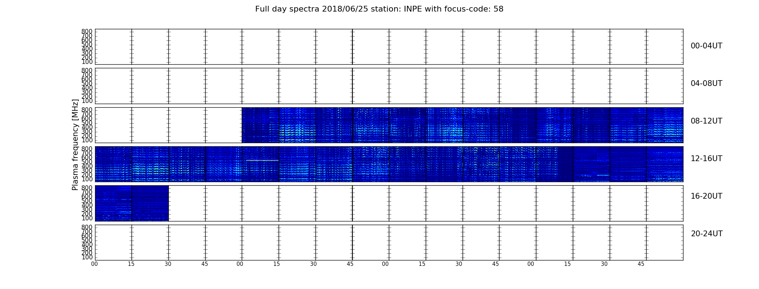Image resolution: width=759 pixels, height=289 pixels.
Task: Click the '00-04UT' row label
Action: (706, 46)
